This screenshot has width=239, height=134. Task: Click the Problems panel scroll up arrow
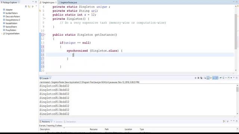tap(238, 129)
